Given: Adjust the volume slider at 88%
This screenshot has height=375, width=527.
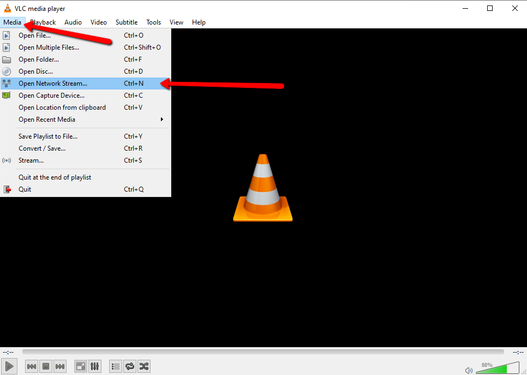Looking at the screenshot, I should tap(498, 368).
